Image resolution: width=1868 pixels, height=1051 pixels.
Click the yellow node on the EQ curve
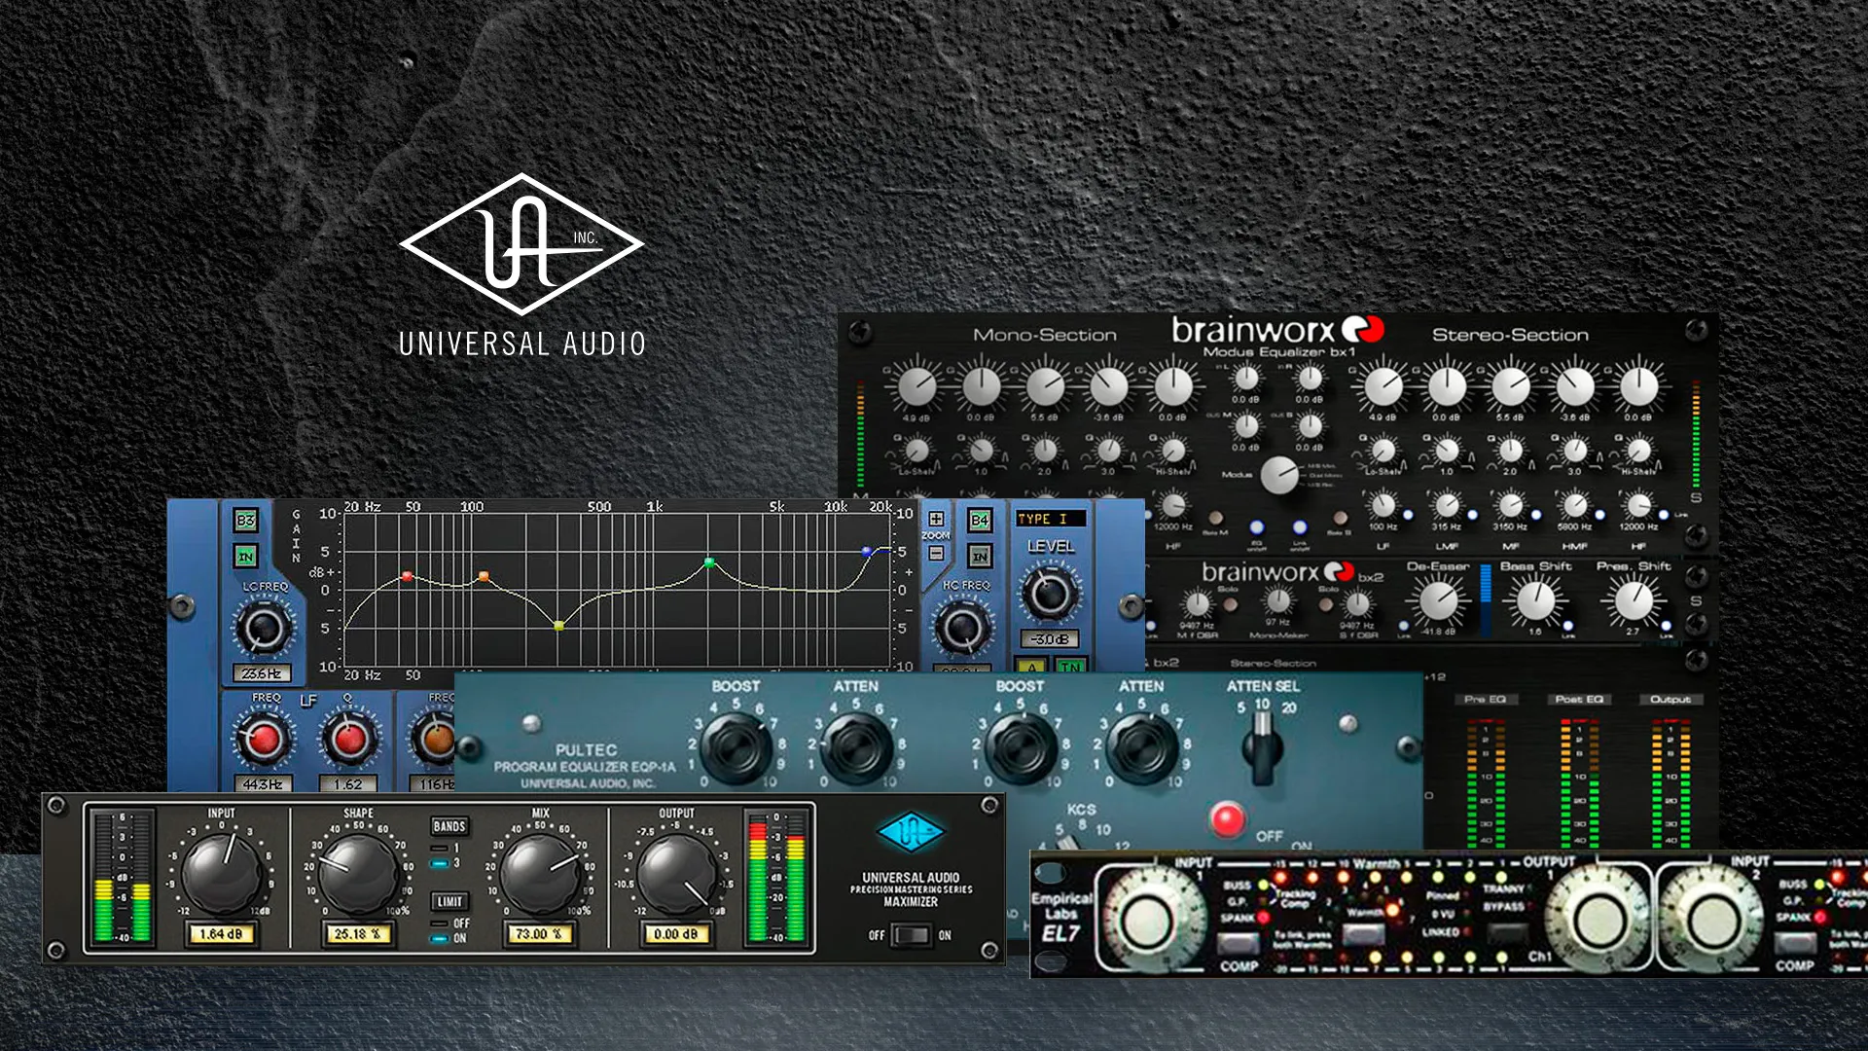point(558,626)
